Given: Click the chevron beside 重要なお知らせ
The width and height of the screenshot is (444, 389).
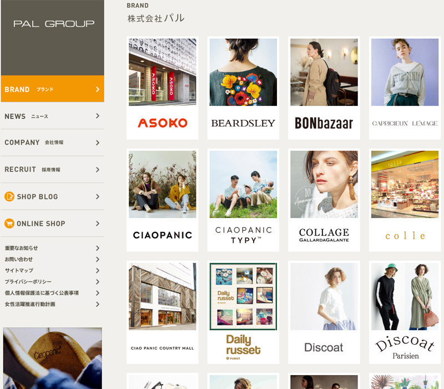Looking at the screenshot, I should 98,248.
